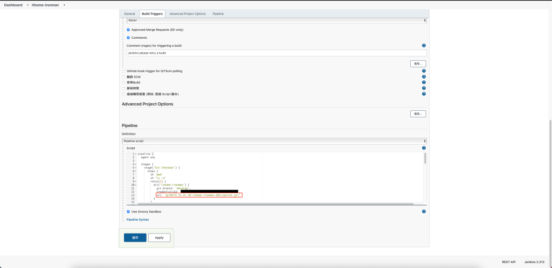Click the script editor vertical scrollbar

pos(425,158)
